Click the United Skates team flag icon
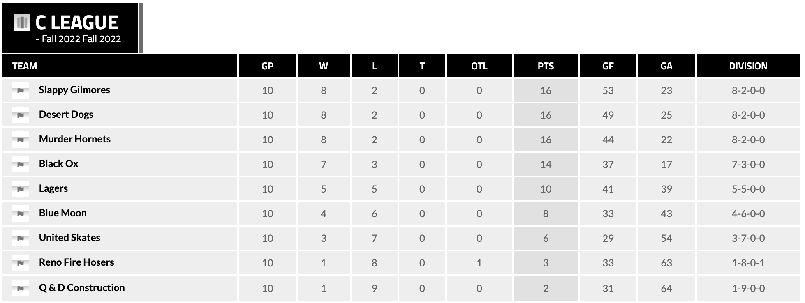Screen dimensions: 805x303 [x=21, y=238]
